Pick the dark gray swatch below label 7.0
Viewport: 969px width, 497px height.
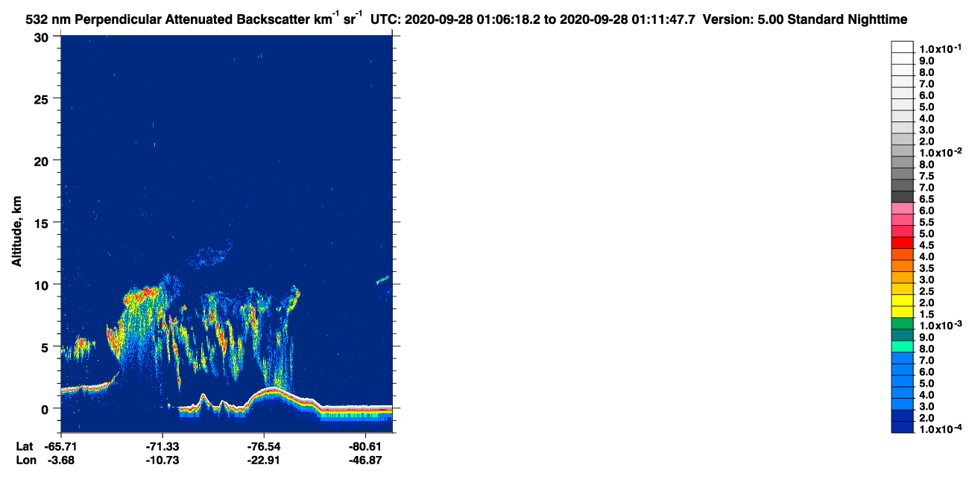coord(902,196)
